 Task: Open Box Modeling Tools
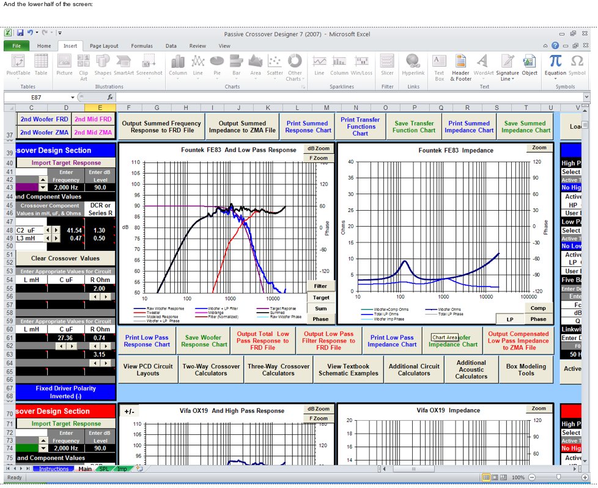click(x=526, y=370)
